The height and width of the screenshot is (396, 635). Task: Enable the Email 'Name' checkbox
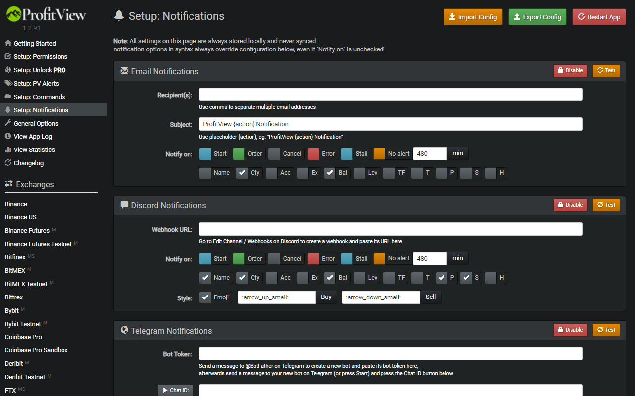(205, 173)
